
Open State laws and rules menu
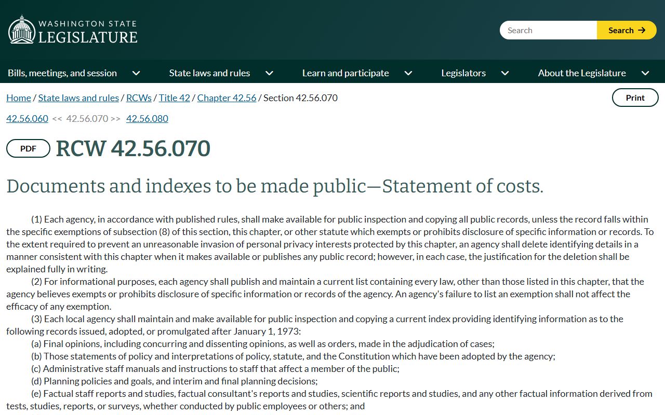point(209,73)
